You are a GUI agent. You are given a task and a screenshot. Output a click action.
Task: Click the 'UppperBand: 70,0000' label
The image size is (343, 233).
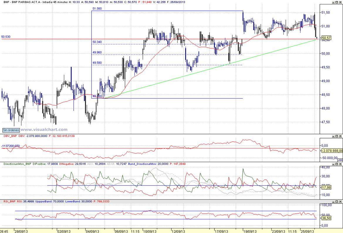(x=50, y=201)
